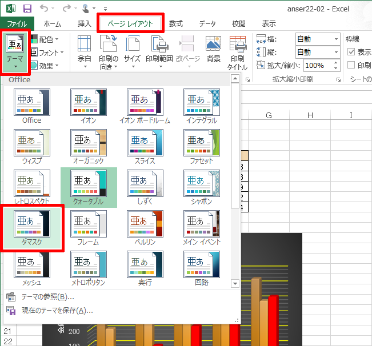Open the 拡大縮小印刷 dialog launcher

pos(338,80)
